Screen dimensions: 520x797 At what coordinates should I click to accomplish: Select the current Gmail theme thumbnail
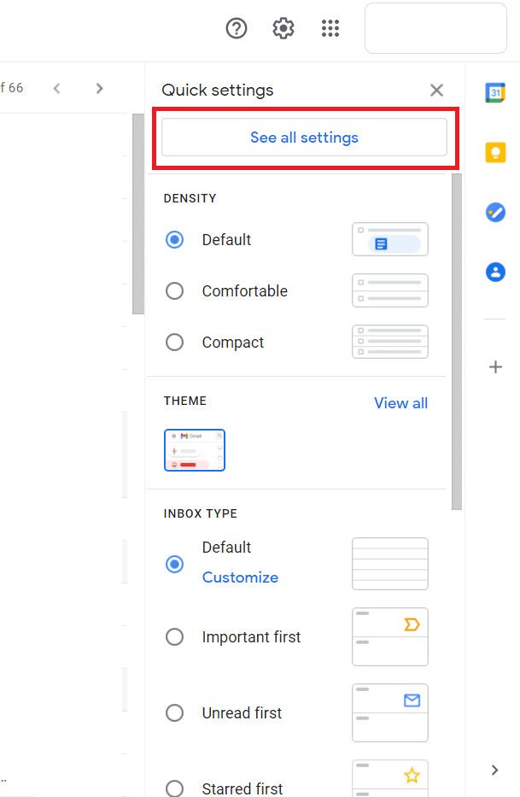(x=194, y=450)
